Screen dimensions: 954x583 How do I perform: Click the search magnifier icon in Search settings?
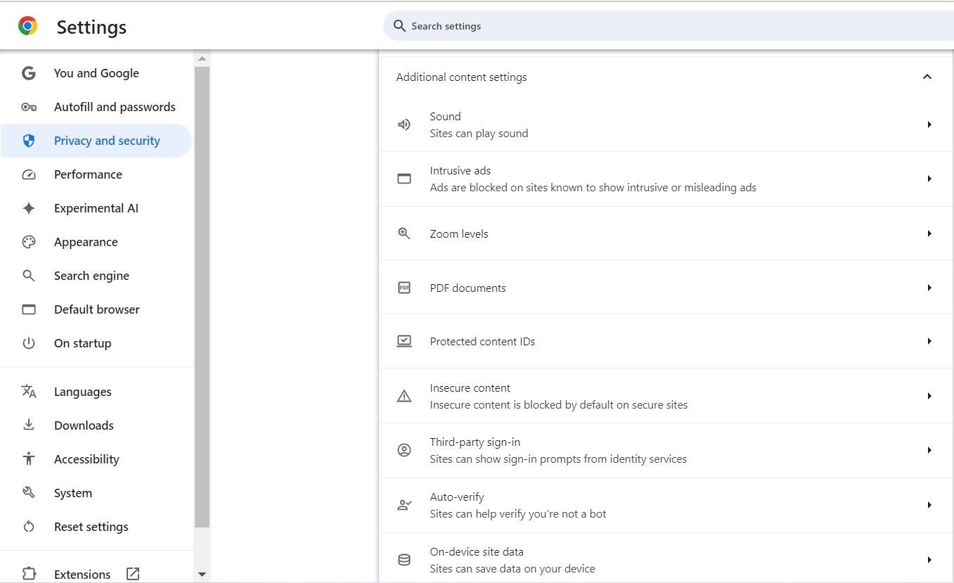tap(399, 26)
